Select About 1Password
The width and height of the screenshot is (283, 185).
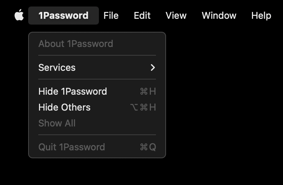(76, 44)
